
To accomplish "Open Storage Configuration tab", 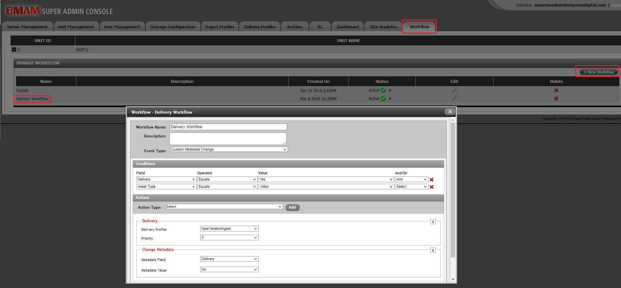I will [x=173, y=27].
